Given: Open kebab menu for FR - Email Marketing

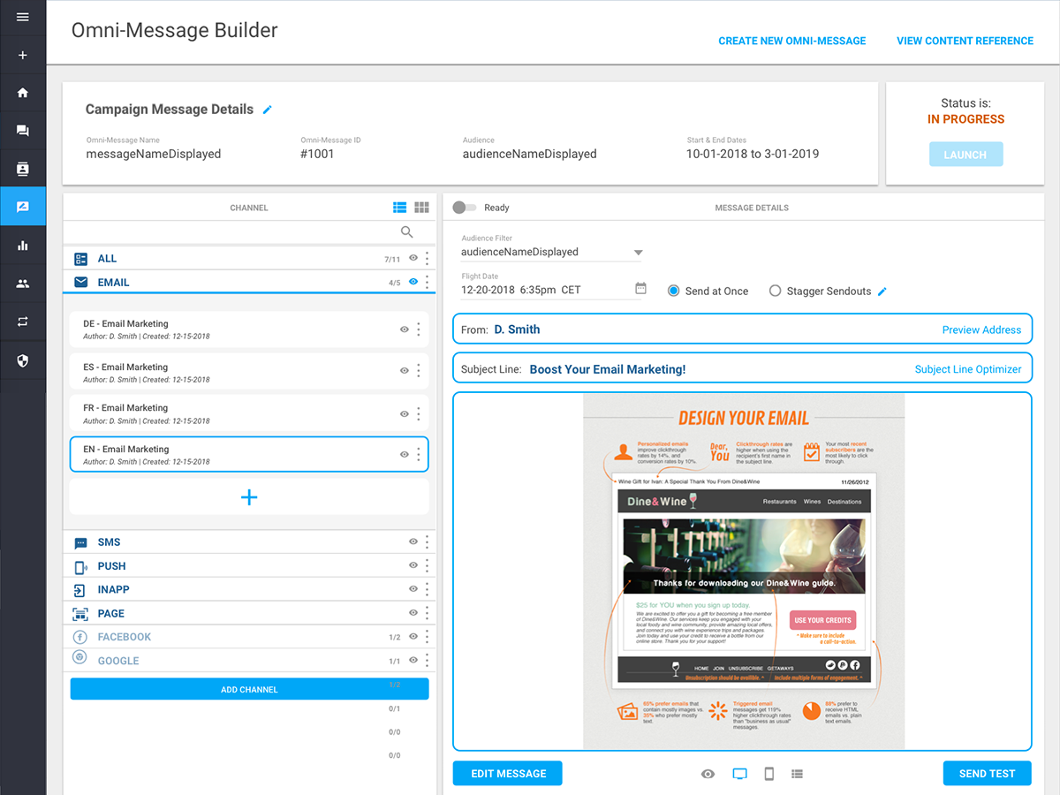Looking at the screenshot, I should [419, 413].
